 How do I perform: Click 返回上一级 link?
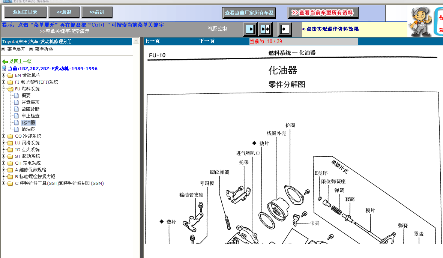tap(20, 61)
